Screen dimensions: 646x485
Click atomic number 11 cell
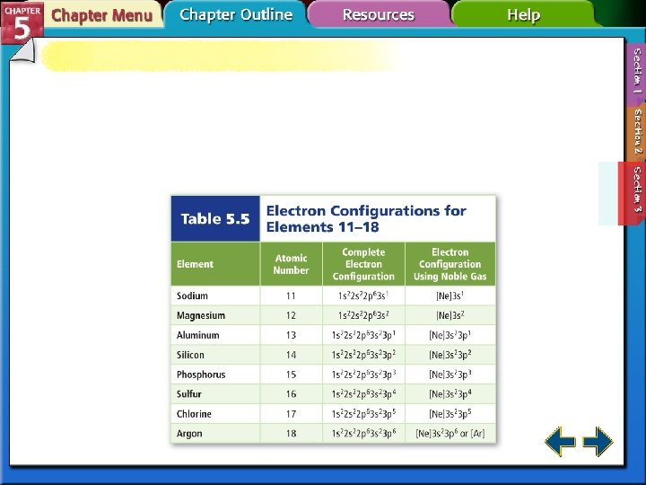291,295
